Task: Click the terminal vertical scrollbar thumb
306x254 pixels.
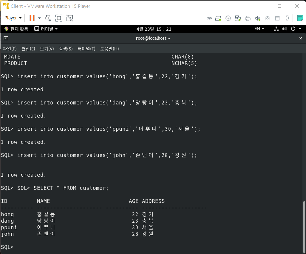Action: 304,227
